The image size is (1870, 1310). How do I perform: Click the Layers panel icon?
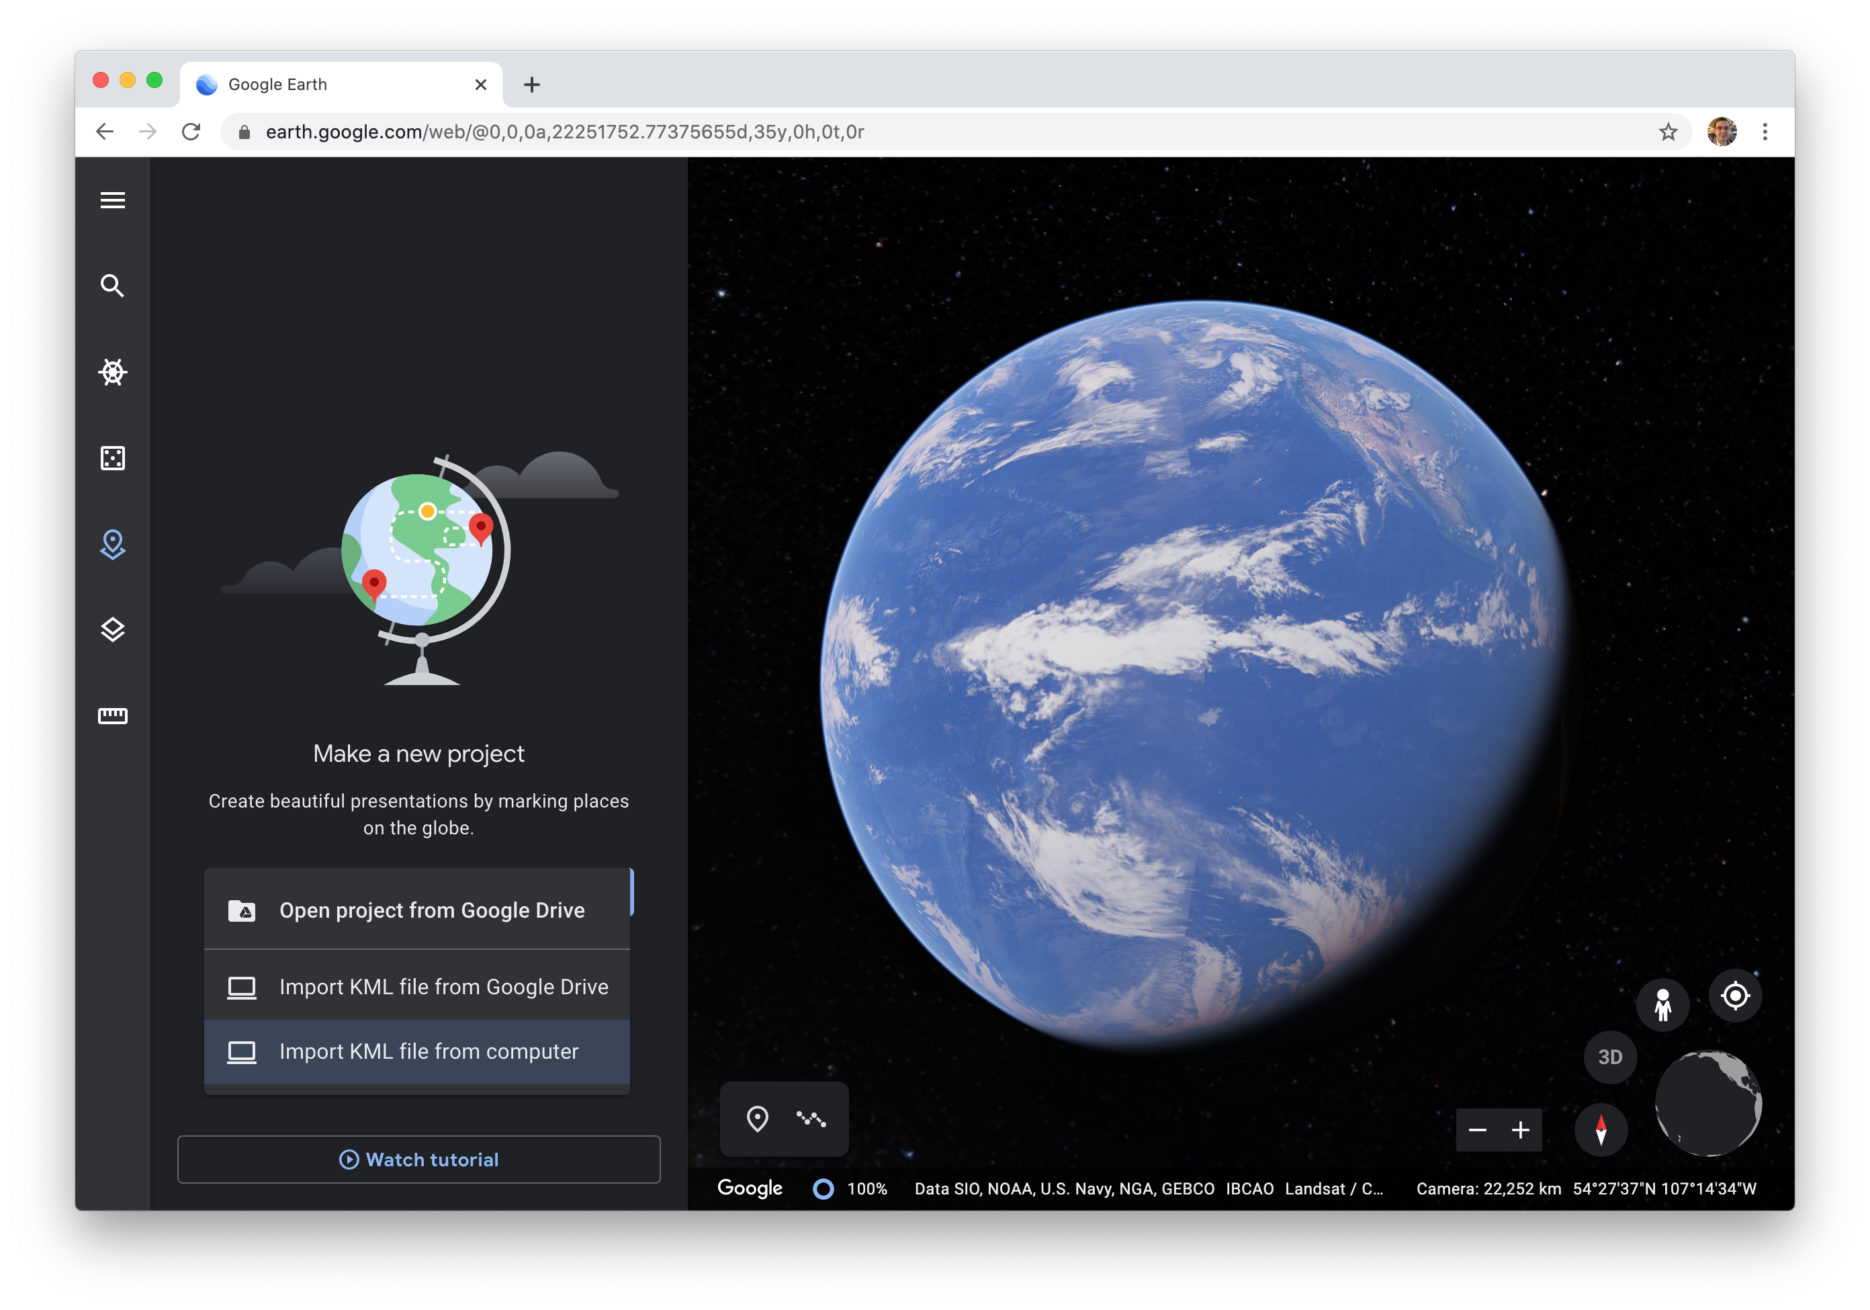coord(114,629)
